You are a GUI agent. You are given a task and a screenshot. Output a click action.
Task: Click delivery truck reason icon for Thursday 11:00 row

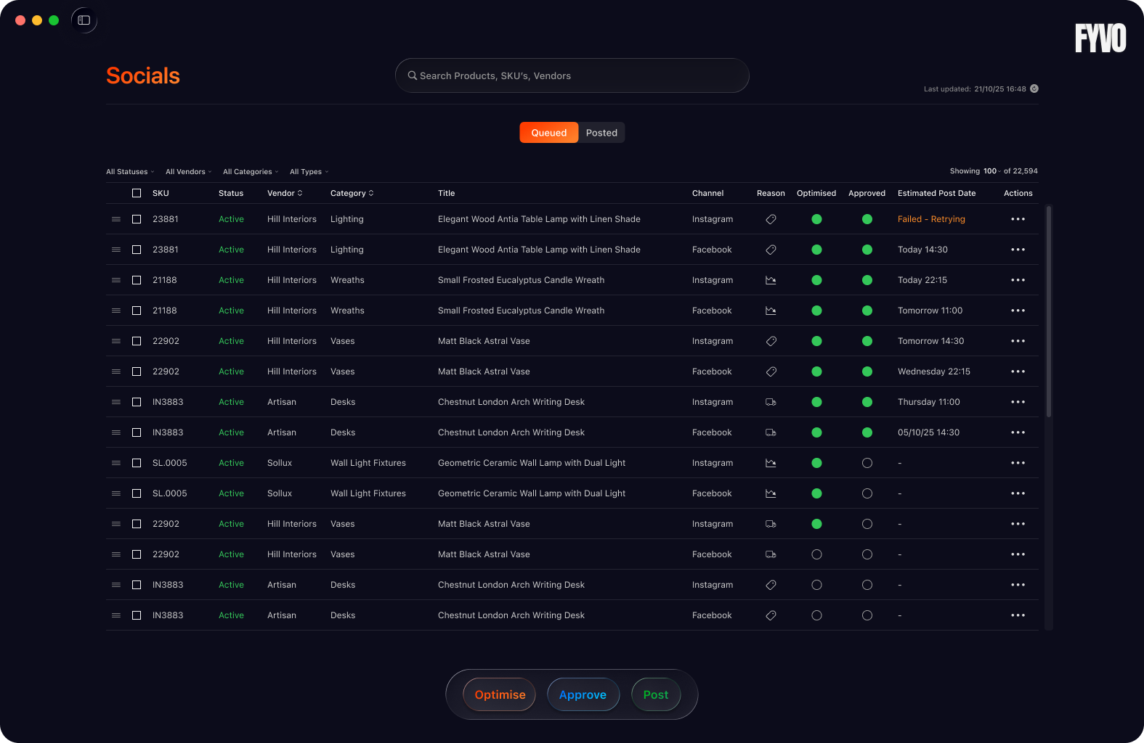[x=771, y=402]
